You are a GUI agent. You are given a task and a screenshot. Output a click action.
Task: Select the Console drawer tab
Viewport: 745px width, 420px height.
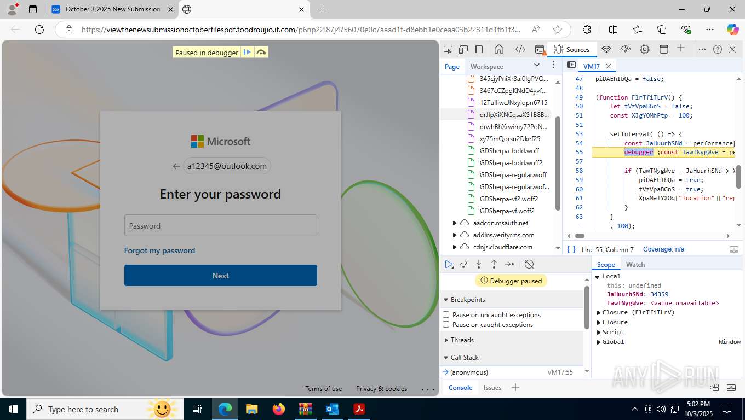pos(460,387)
